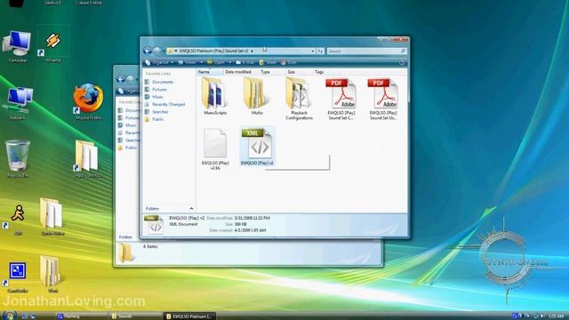This screenshot has width=569, height=320.
Task: Click the magnifier icon in the Search box
Action: (x=403, y=52)
